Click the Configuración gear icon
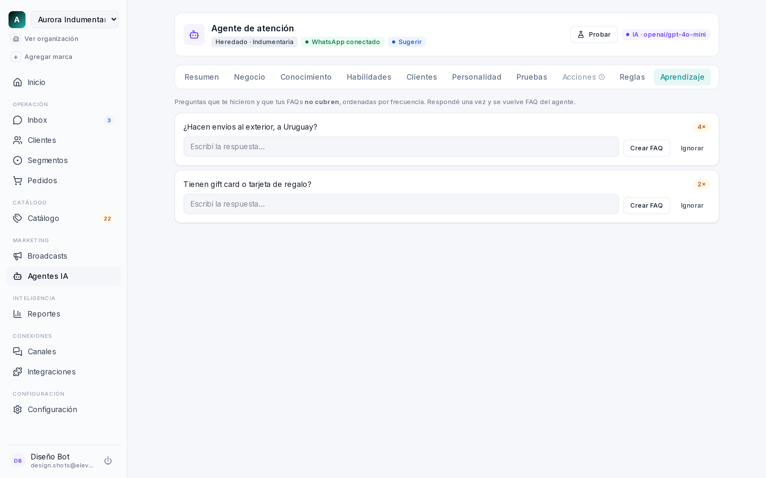 (17, 410)
